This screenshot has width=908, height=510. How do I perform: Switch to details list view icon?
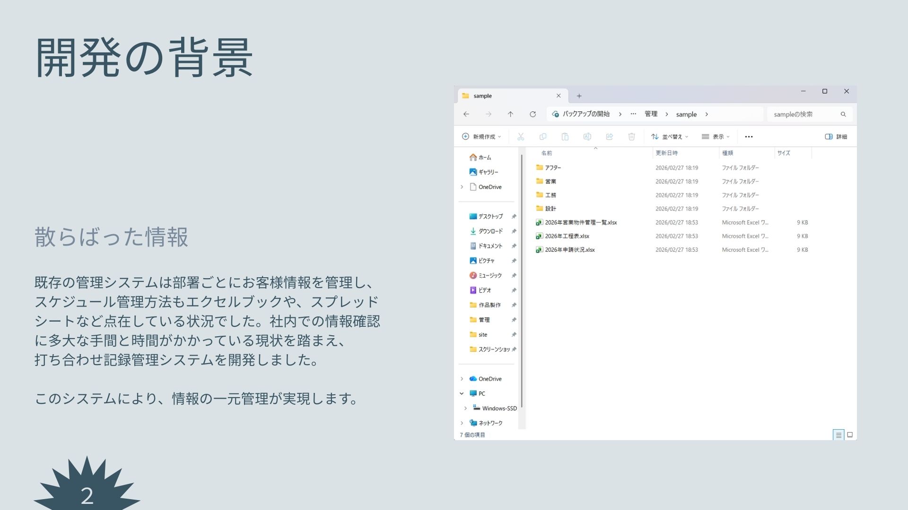tap(838, 435)
